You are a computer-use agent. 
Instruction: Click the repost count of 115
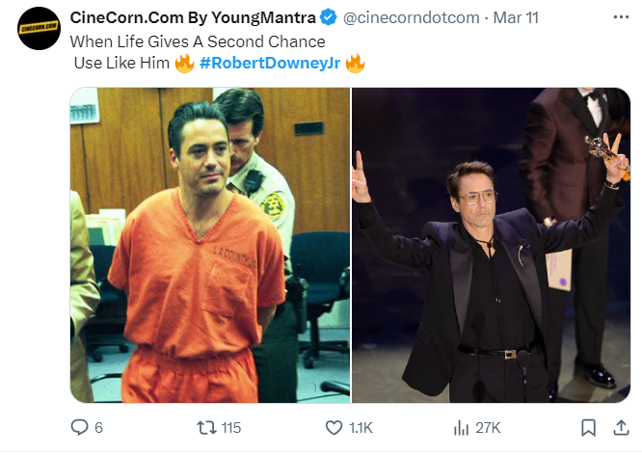click(230, 427)
